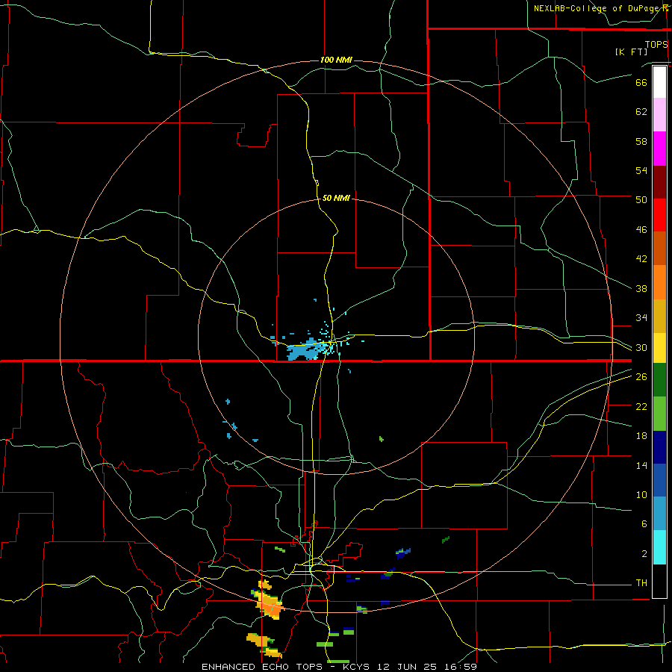Click the light pink legend swatch

coord(659,114)
